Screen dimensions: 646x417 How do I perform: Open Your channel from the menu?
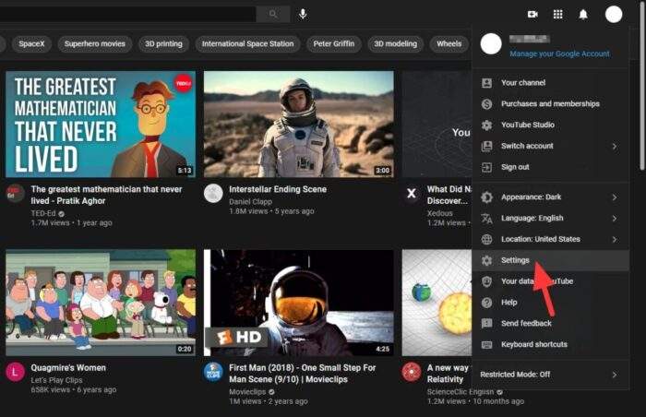point(550,83)
